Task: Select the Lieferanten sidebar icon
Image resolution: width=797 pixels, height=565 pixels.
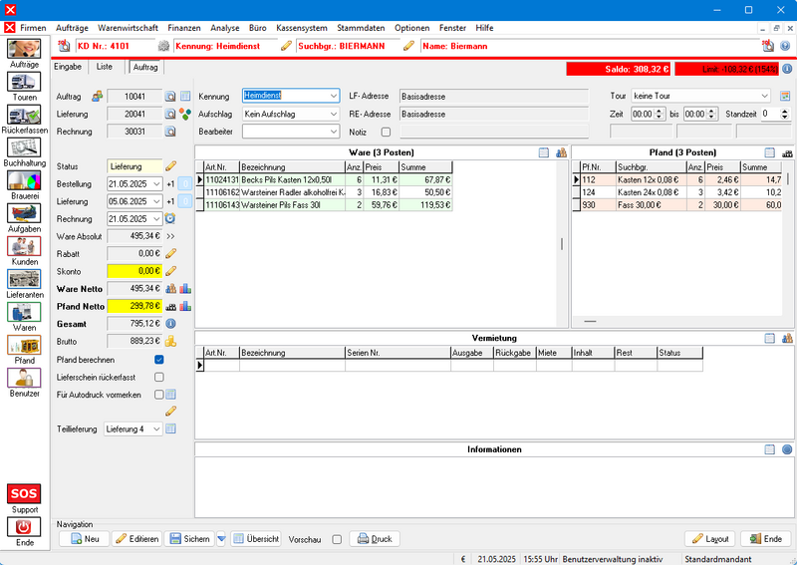Action: pos(24,281)
